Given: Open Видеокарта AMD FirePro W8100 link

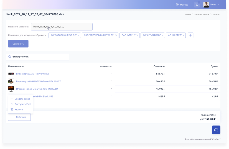Looking at the screenshot, I should pyautogui.click(x=33, y=74).
